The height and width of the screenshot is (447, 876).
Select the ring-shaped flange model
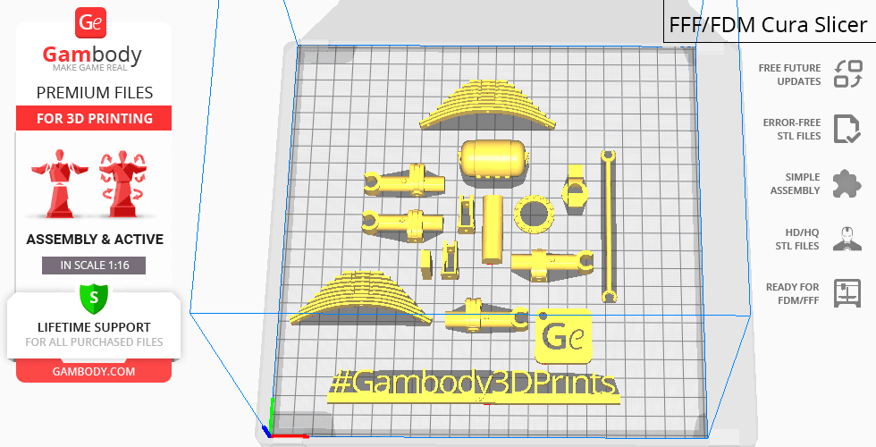pos(535,215)
